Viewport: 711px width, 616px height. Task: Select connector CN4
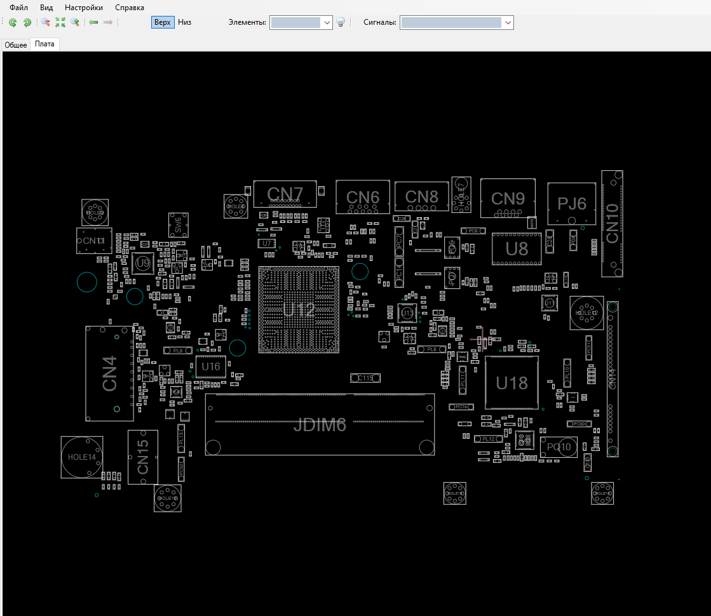click(110, 373)
